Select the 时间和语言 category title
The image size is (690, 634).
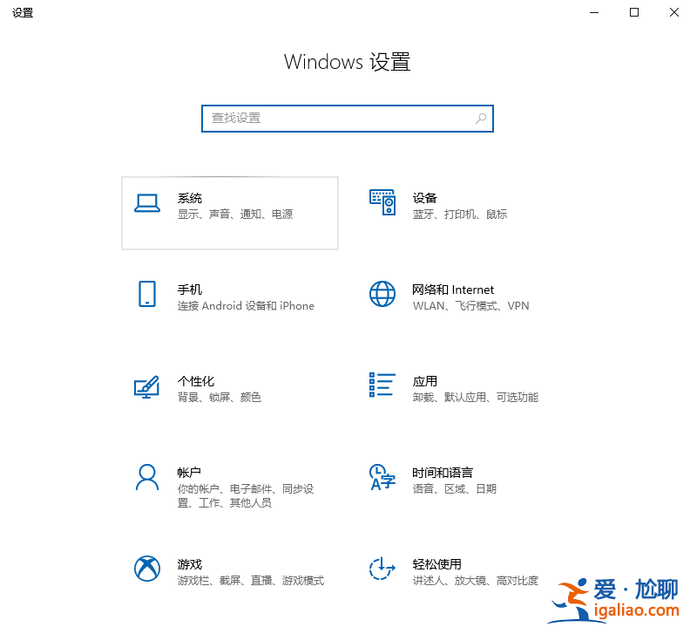tap(443, 474)
